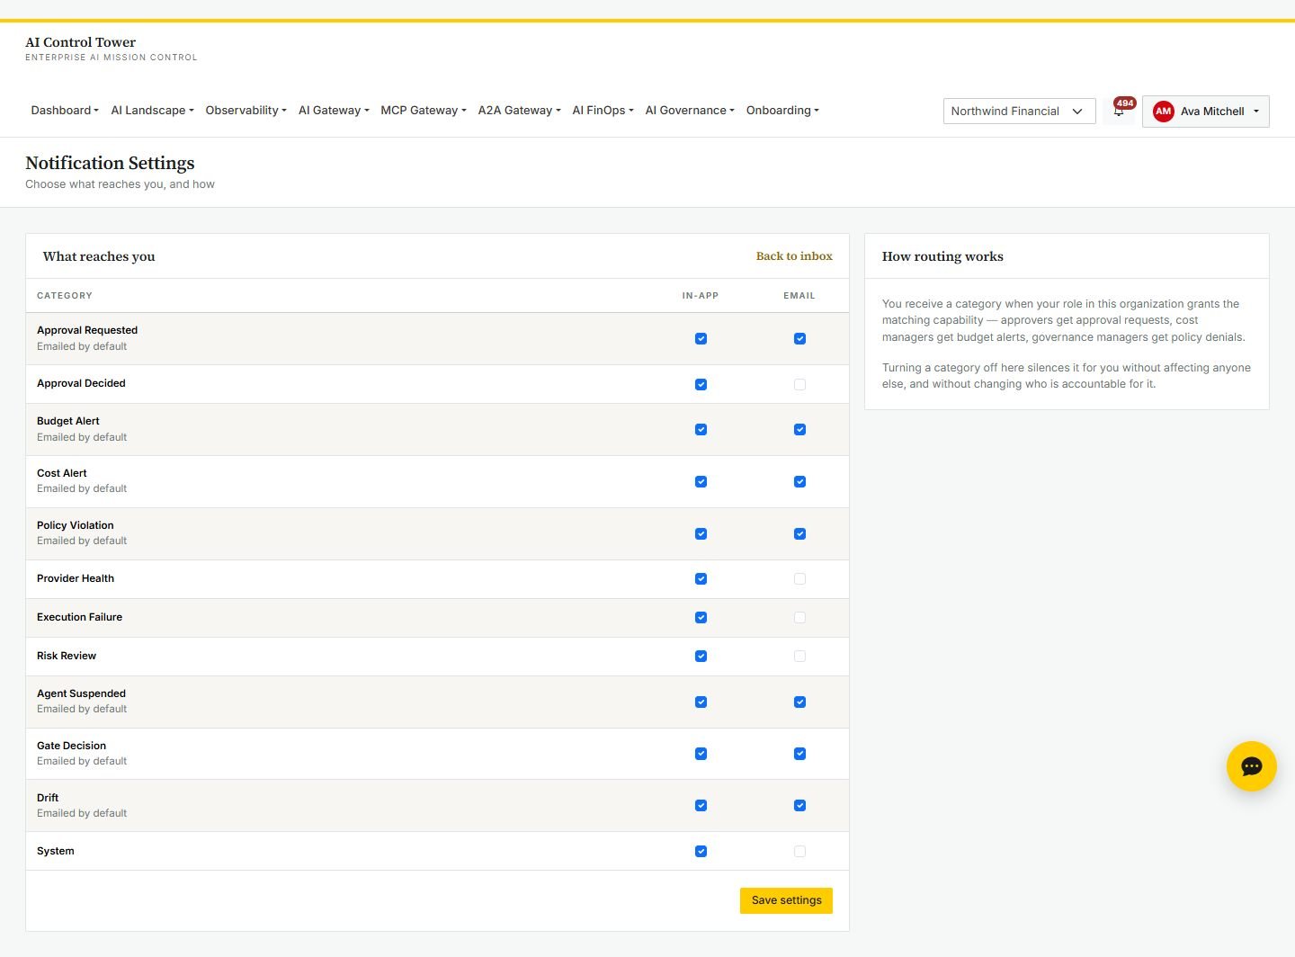Open the AI Governance menu

(690, 111)
